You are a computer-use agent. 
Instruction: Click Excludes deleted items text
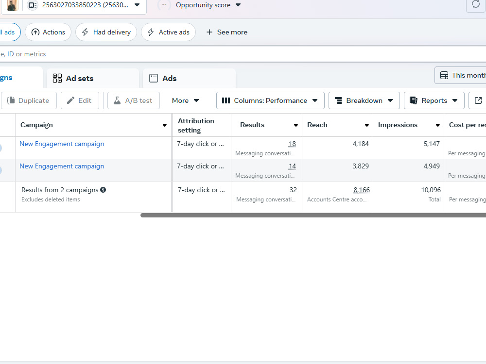[x=51, y=199]
